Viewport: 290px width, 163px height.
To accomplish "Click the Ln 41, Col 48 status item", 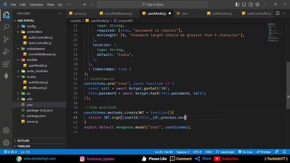I will click(x=164, y=152).
